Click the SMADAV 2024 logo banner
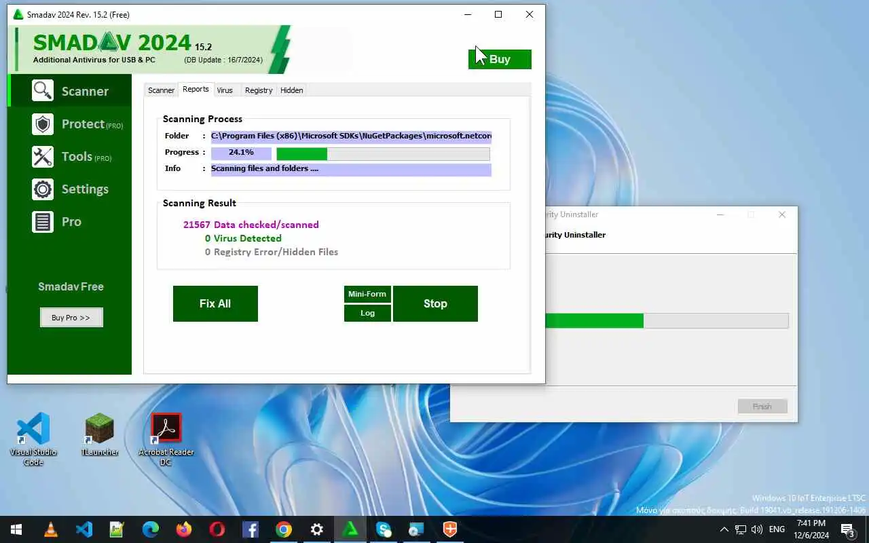 [149, 49]
